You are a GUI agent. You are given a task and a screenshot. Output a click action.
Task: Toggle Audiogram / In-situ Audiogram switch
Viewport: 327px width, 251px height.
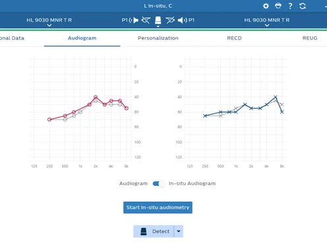tap(158, 184)
